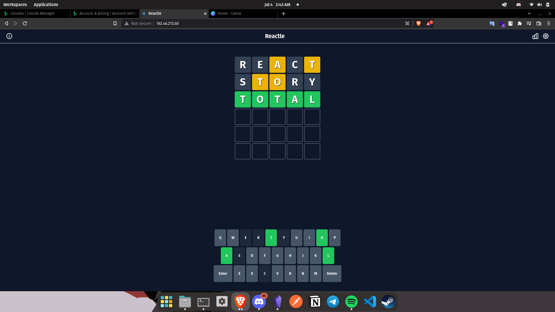Open the browser hamburger menu
The image size is (555, 312).
pyautogui.click(x=549, y=23)
